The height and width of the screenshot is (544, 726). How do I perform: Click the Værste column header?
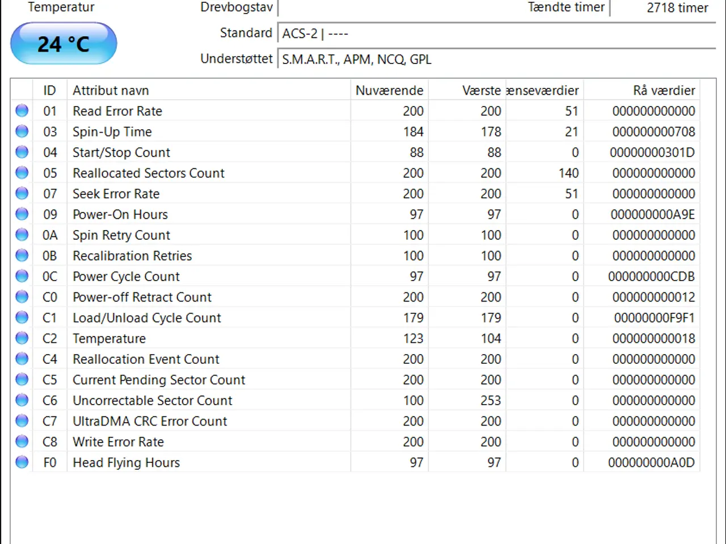click(x=467, y=90)
